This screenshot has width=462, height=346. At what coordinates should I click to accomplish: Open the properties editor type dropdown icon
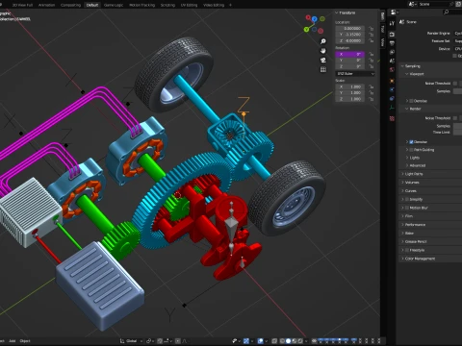(395, 12)
